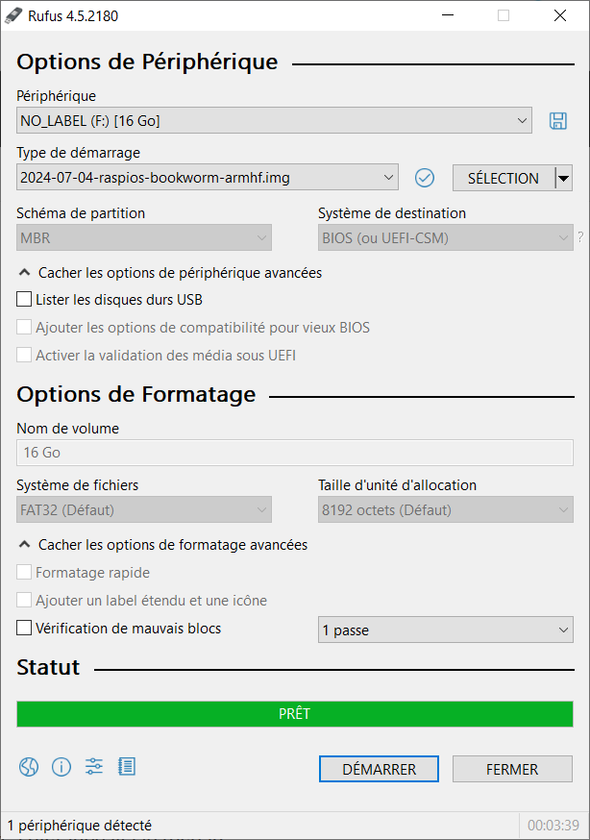Click the target system help question mark
Viewport: 590px width, 840px height.
tap(580, 236)
